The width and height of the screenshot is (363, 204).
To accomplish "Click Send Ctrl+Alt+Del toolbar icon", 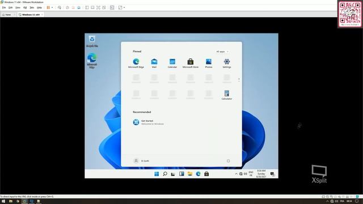I will tap(60, 7).
